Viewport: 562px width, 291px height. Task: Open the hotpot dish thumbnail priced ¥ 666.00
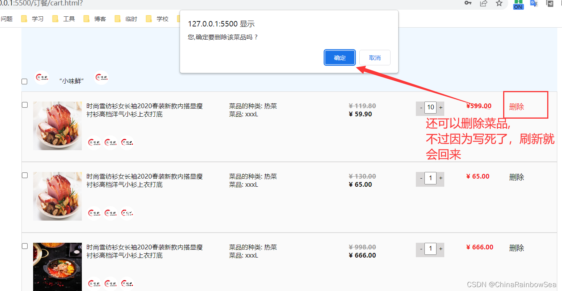(x=57, y=267)
